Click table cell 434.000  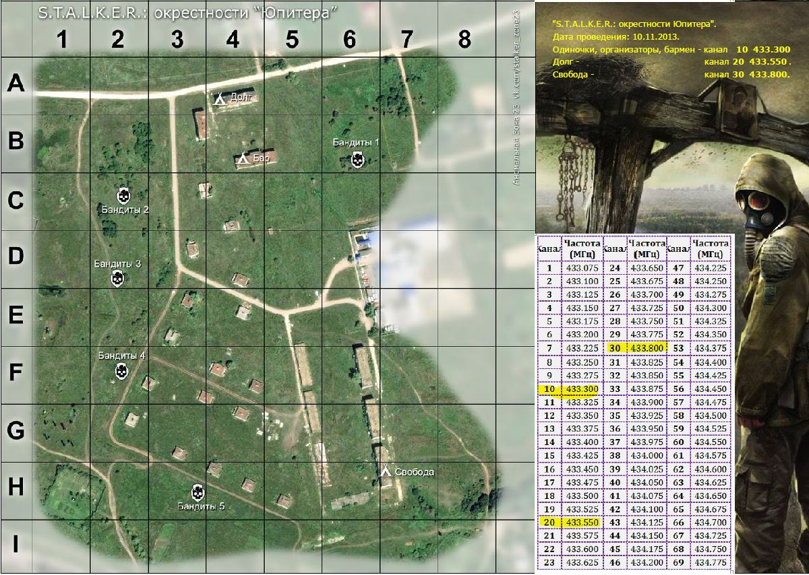coord(646,455)
